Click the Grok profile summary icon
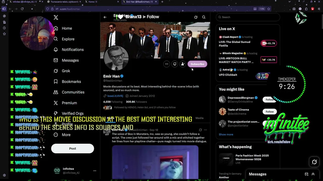This screenshot has width=323, height=181. click(196, 17)
